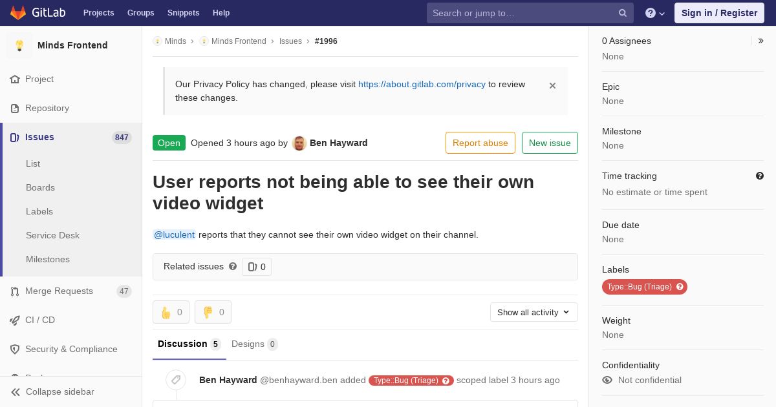This screenshot has height=407, width=776.
Task: Click the 47 merge requests count badge
Action: pos(124,291)
